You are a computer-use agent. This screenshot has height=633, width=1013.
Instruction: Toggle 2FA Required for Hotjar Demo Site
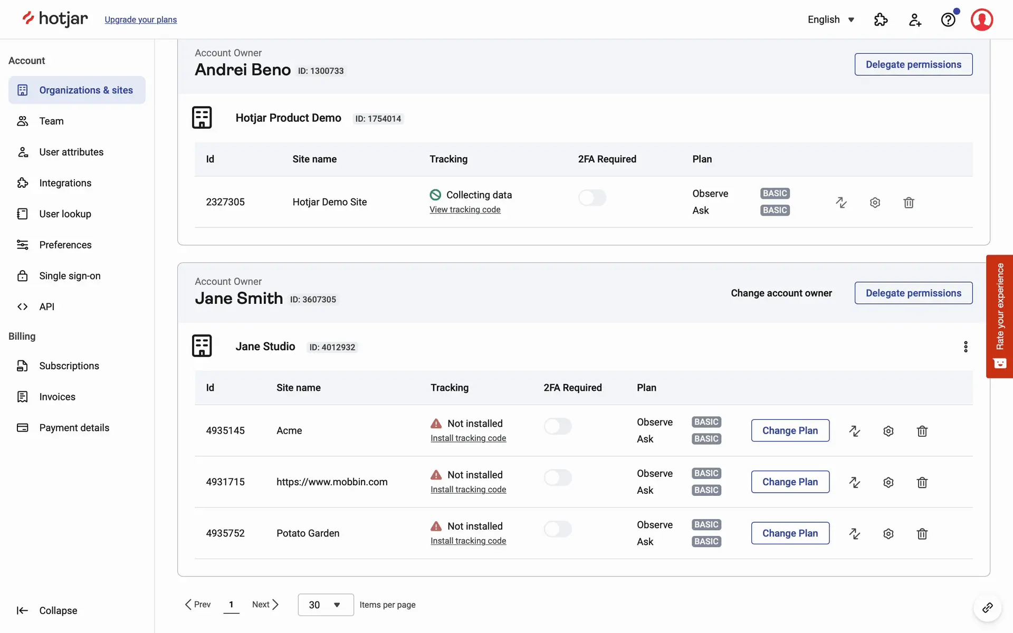tap(592, 198)
